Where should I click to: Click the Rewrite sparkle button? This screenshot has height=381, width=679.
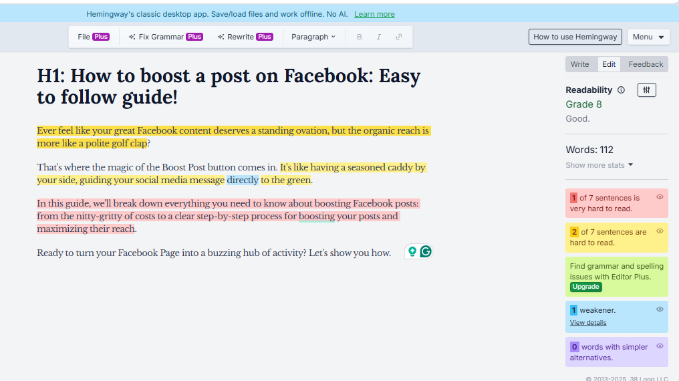click(x=245, y=37)
